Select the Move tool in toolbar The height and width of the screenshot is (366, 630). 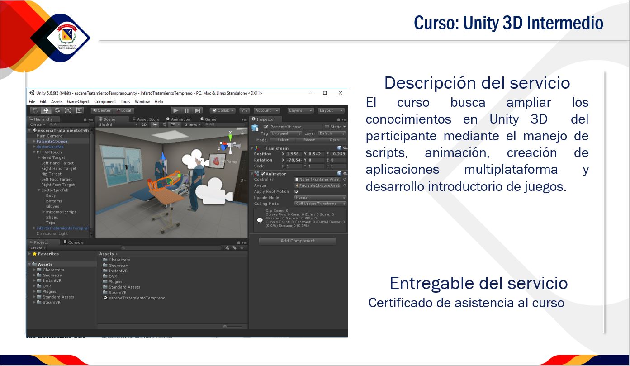coord(46,110)
